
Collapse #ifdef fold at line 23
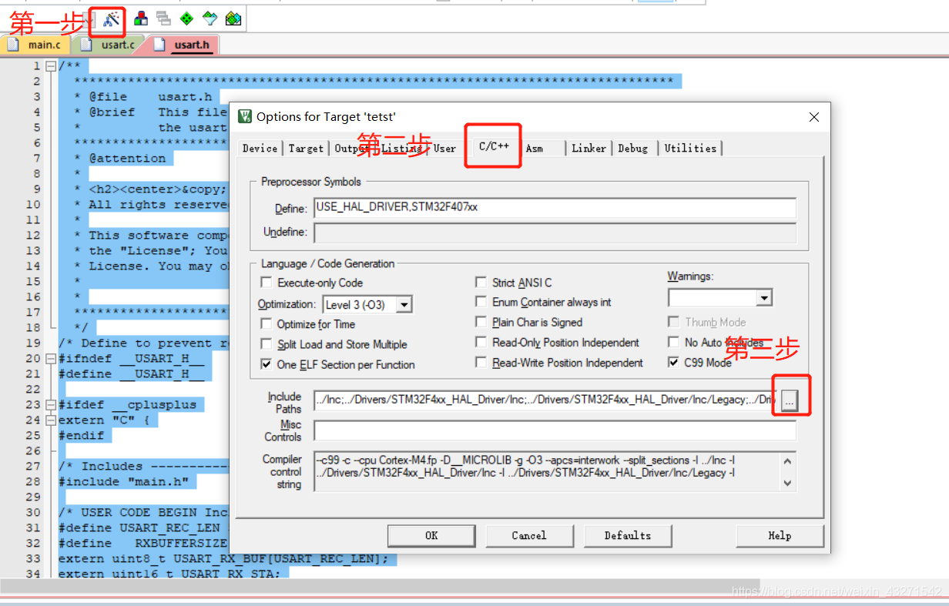click(x=51, y=405)
